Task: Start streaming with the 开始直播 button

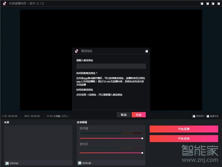Action: click(x=184, y=129)
